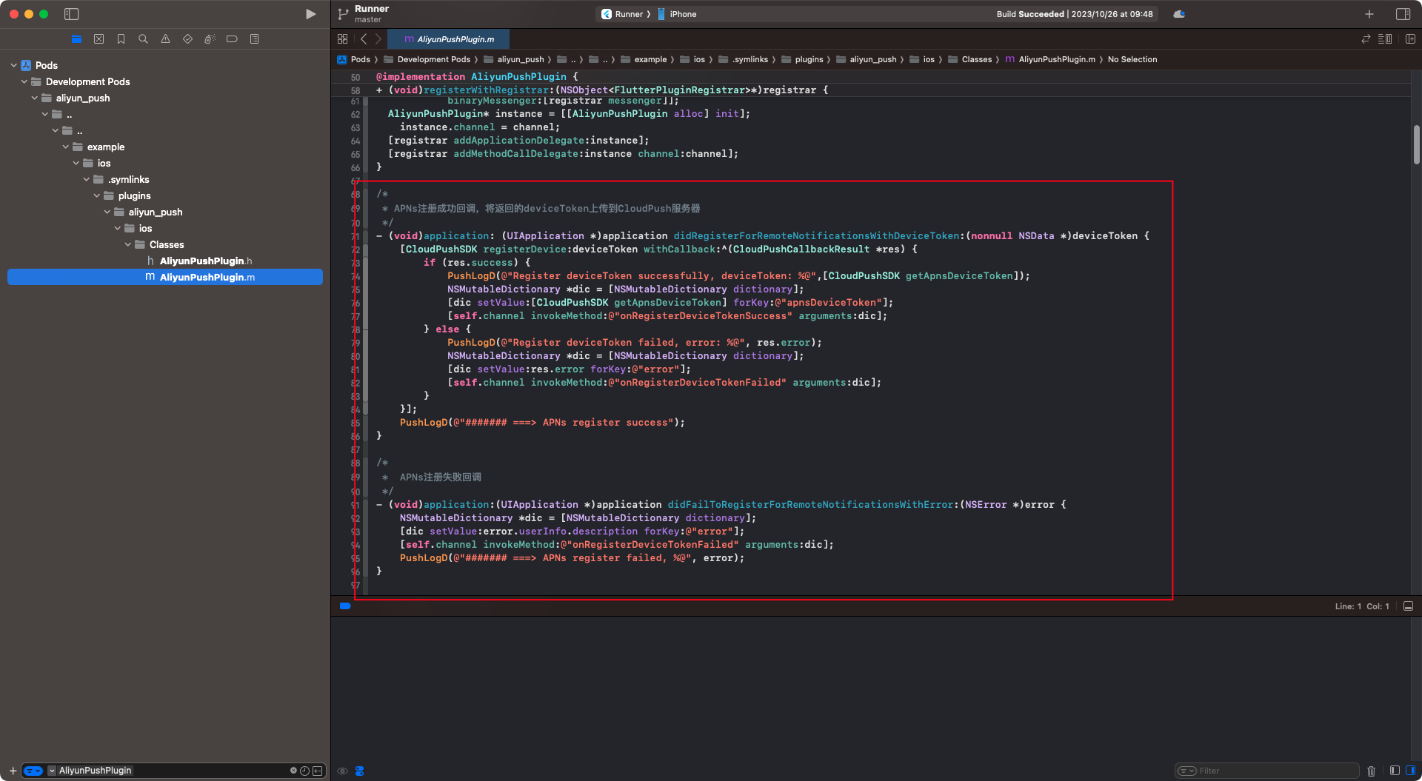
Task: Select the Classes folder row
Action: 165,244
